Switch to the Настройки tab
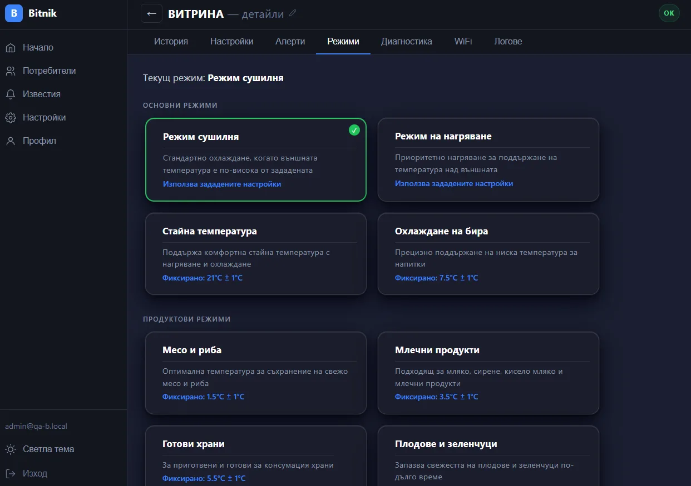Image resolution: width=691 pixels, height=486 pixels. click(x=231, y=42)
